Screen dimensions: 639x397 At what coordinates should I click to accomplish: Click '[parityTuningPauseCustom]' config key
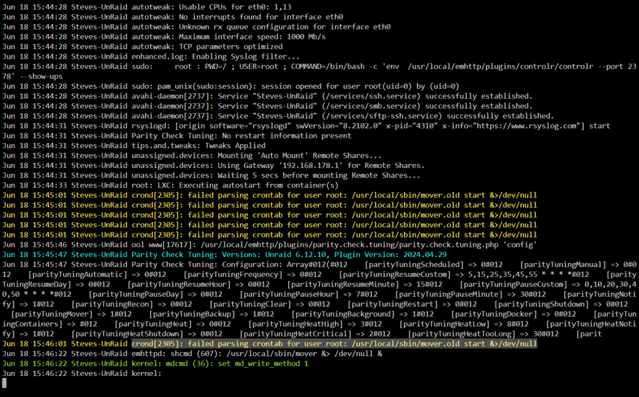pos(514,284)
